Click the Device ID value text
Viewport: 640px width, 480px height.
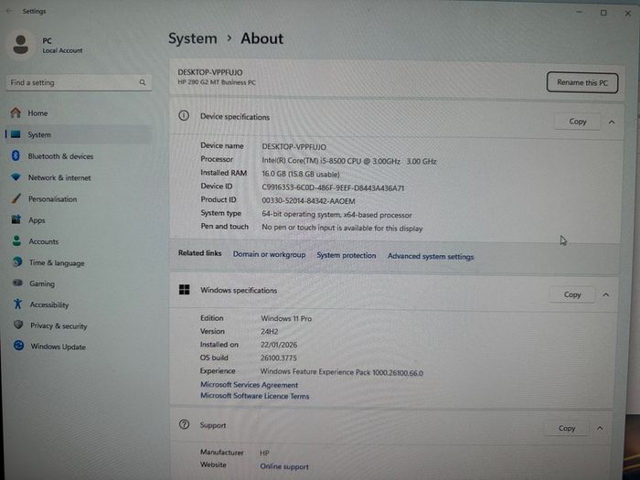(333, 187)
